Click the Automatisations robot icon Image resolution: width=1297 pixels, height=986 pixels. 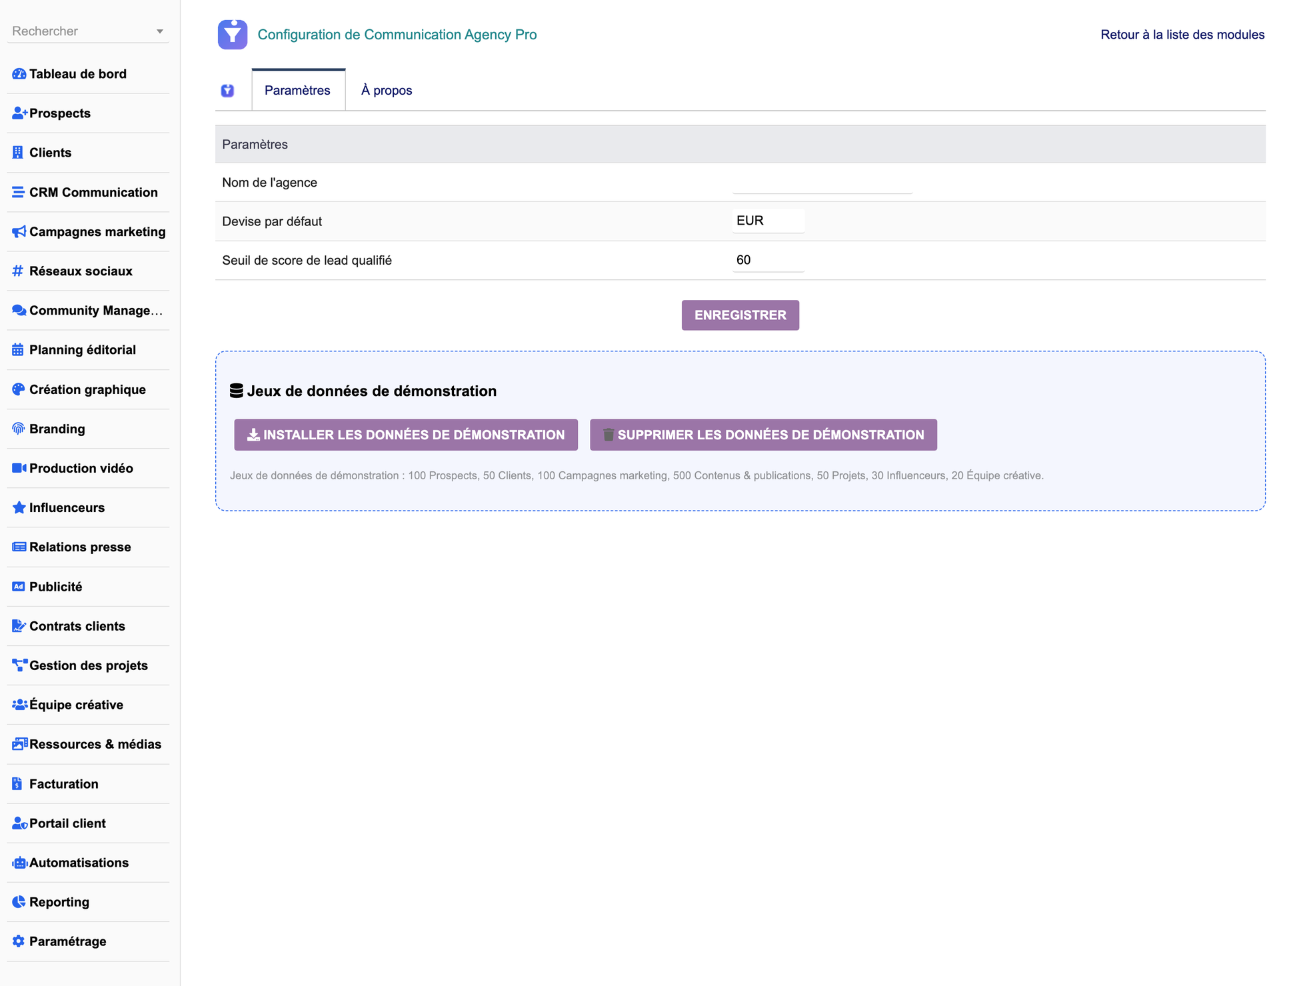(x=19, y=863)
